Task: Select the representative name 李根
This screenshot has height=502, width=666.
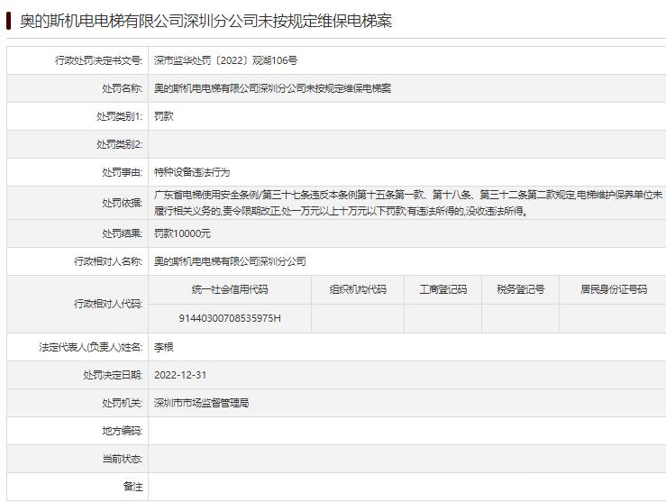Action: 163,347
